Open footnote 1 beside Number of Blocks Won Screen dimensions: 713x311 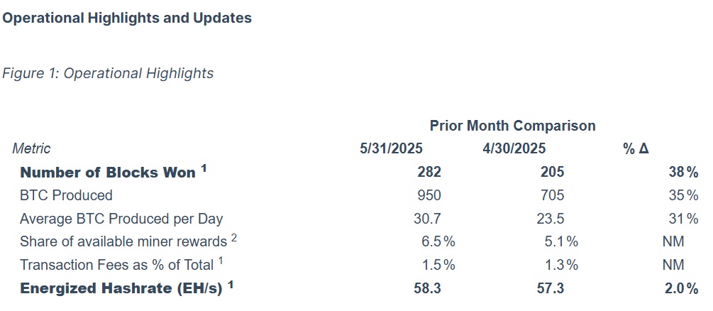coord(204,169)
